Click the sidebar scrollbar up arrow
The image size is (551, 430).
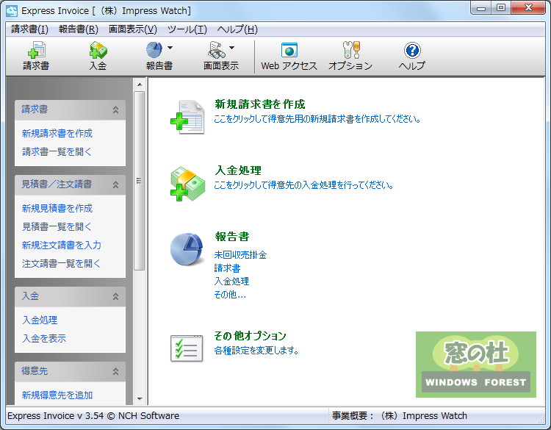click(140, 85)
